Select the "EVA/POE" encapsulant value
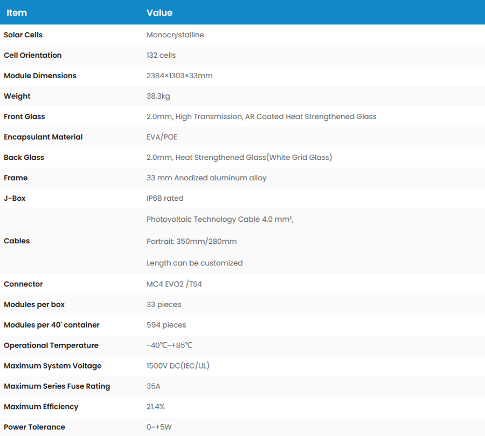 162,137
